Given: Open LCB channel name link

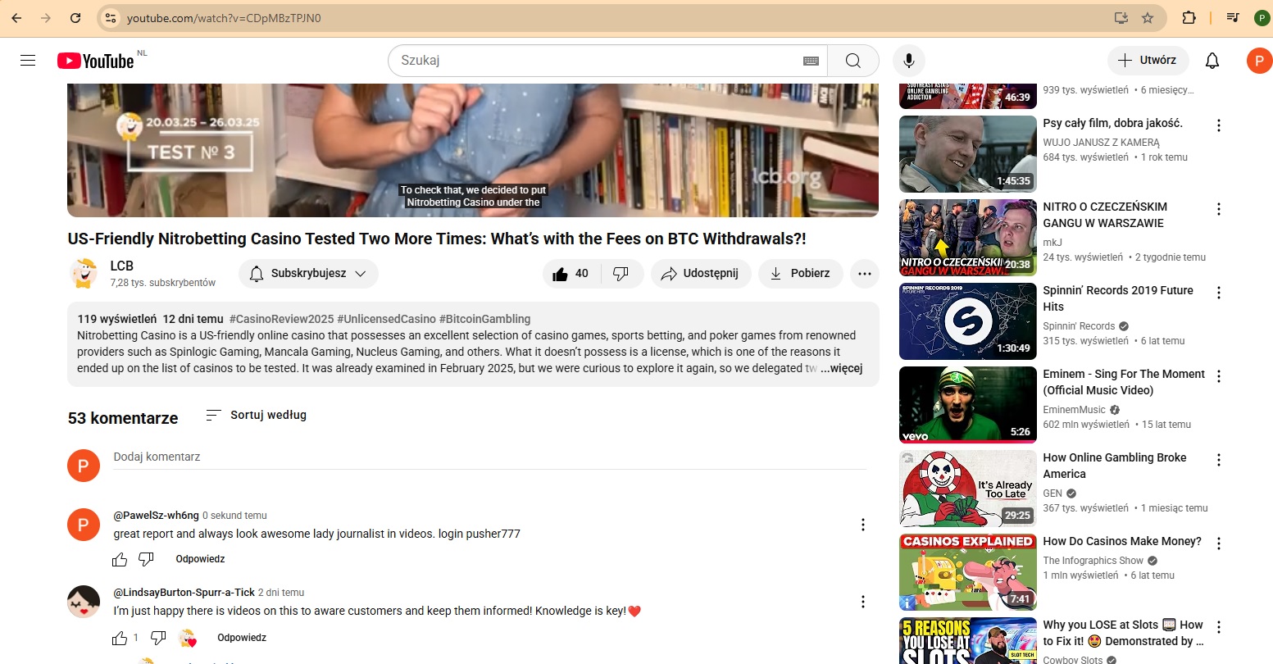Looking at the screenshot, I should coord(122,266).
